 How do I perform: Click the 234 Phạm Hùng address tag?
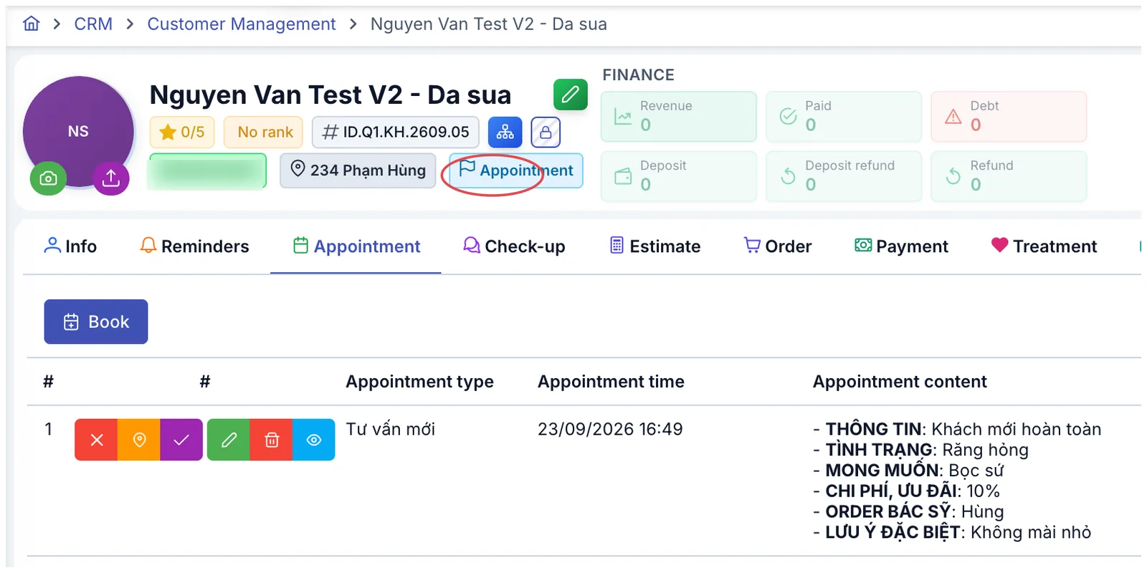coord(358,170)
